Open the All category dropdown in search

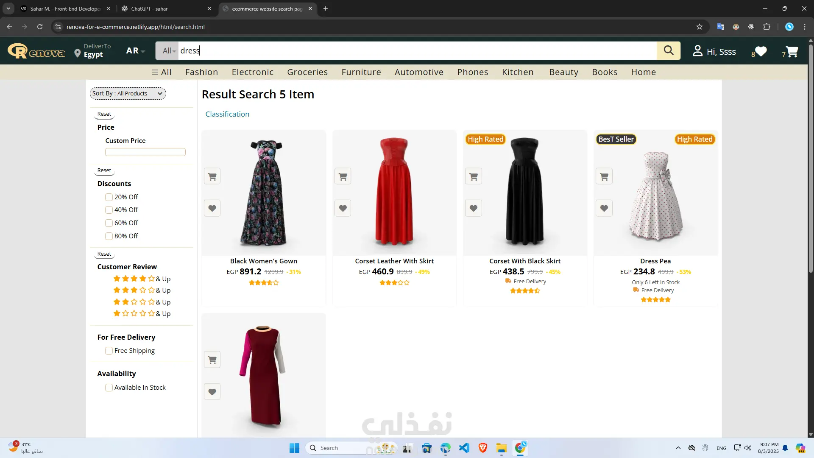(x=168, y=51)
